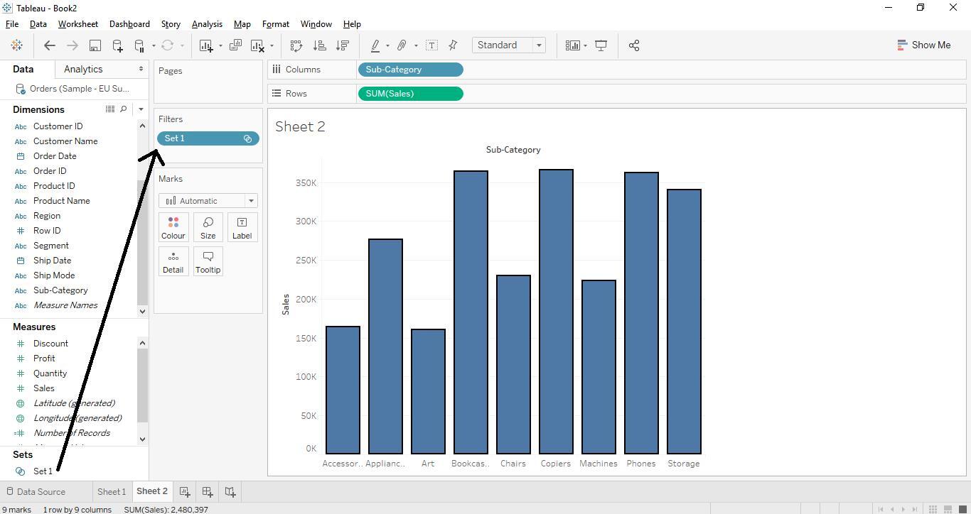
Task: Toggle the find field in Dimensions
Action: (124, 109)
